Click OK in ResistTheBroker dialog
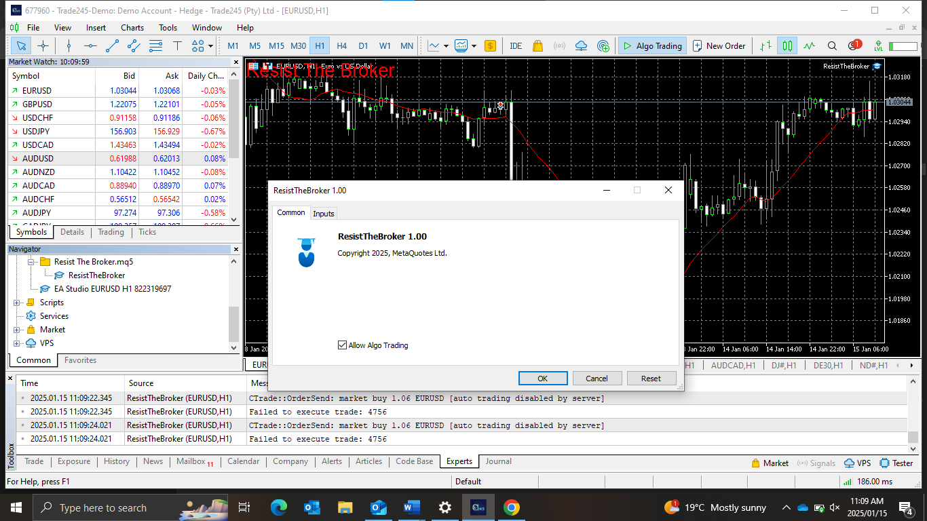Screen dimensions: 927x521 tap(543, 379)
